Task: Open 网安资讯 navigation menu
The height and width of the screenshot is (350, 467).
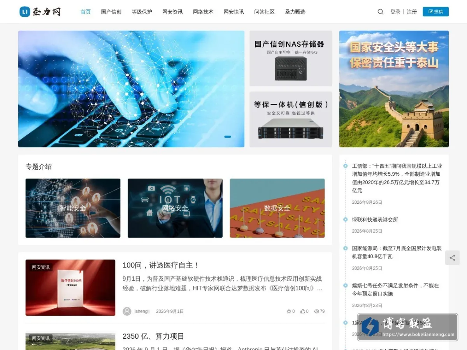Action: [172, 12]
